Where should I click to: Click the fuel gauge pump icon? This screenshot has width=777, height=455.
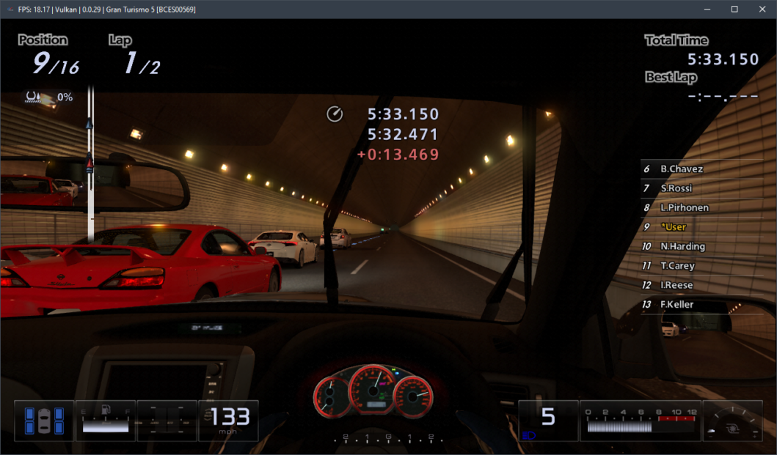coord(108,412)
